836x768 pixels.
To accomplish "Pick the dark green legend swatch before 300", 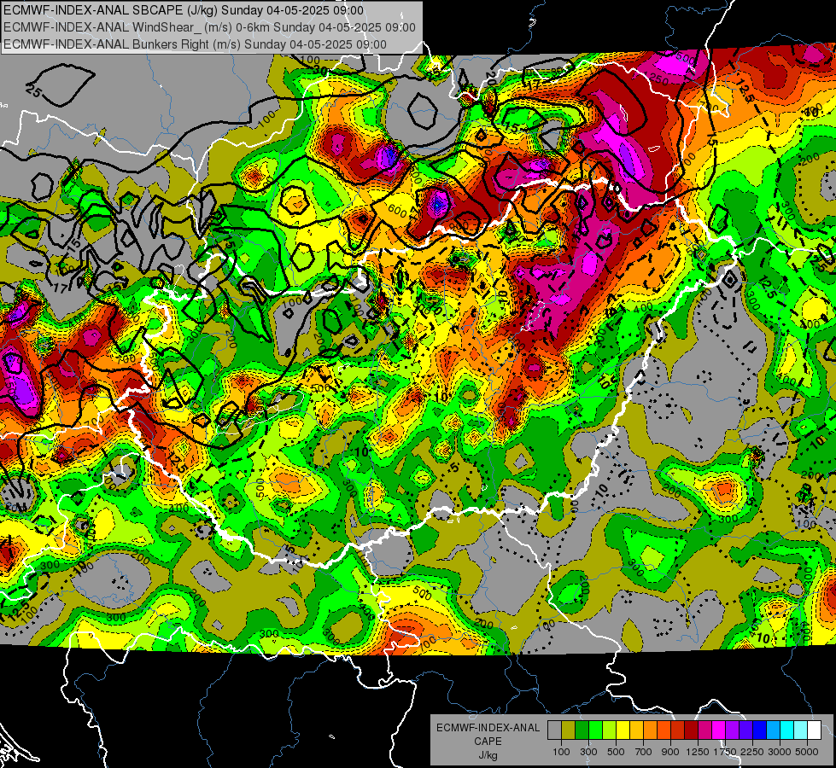I will [x=582, y=730].
